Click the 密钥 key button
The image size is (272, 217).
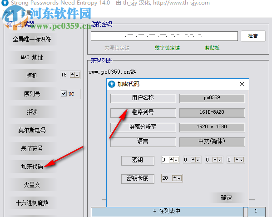[138, 161]
